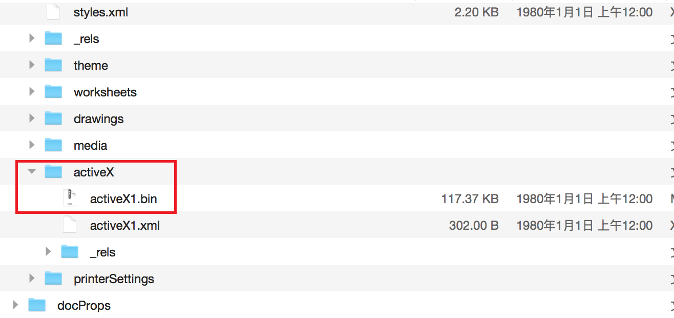Click the activeX1.bin file icon

coord(70,198)
